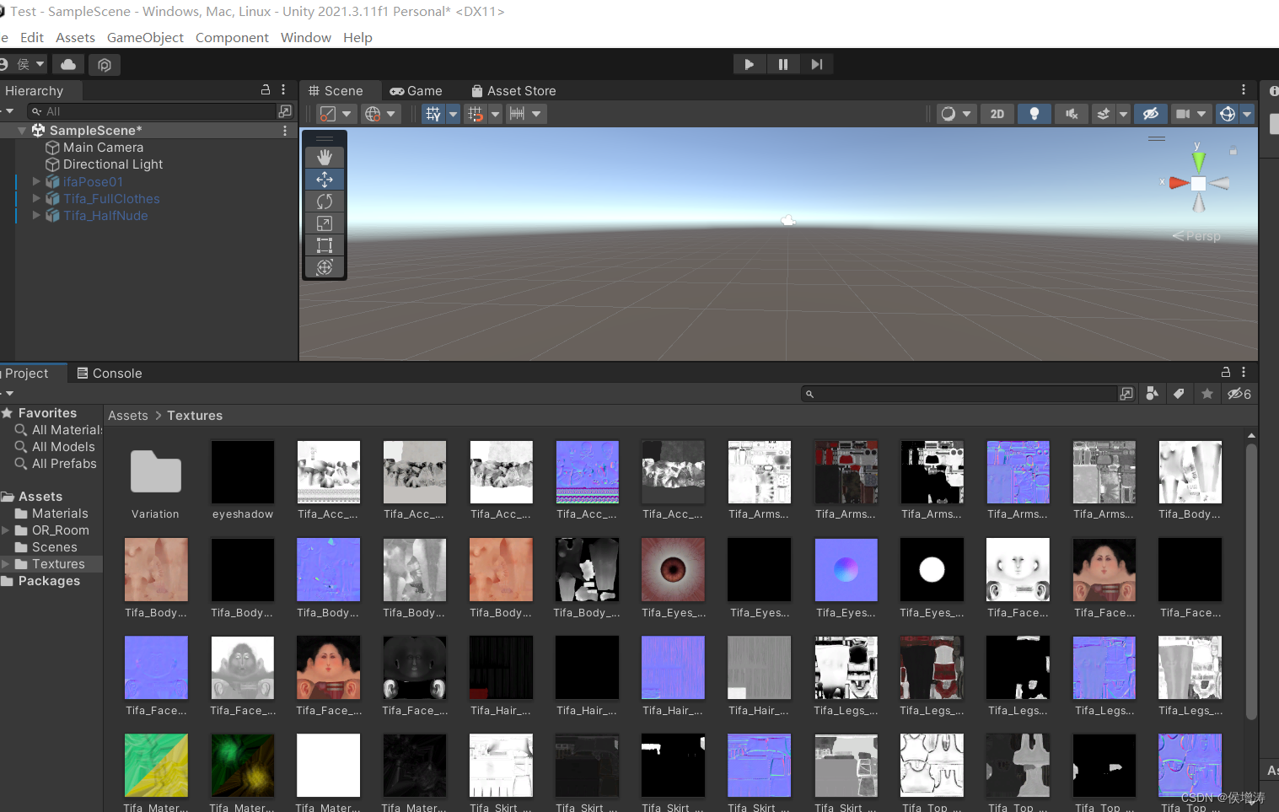Toggle scene lighting bulb
Viewport: 1279px width, 812px height.
point(1034,114)
